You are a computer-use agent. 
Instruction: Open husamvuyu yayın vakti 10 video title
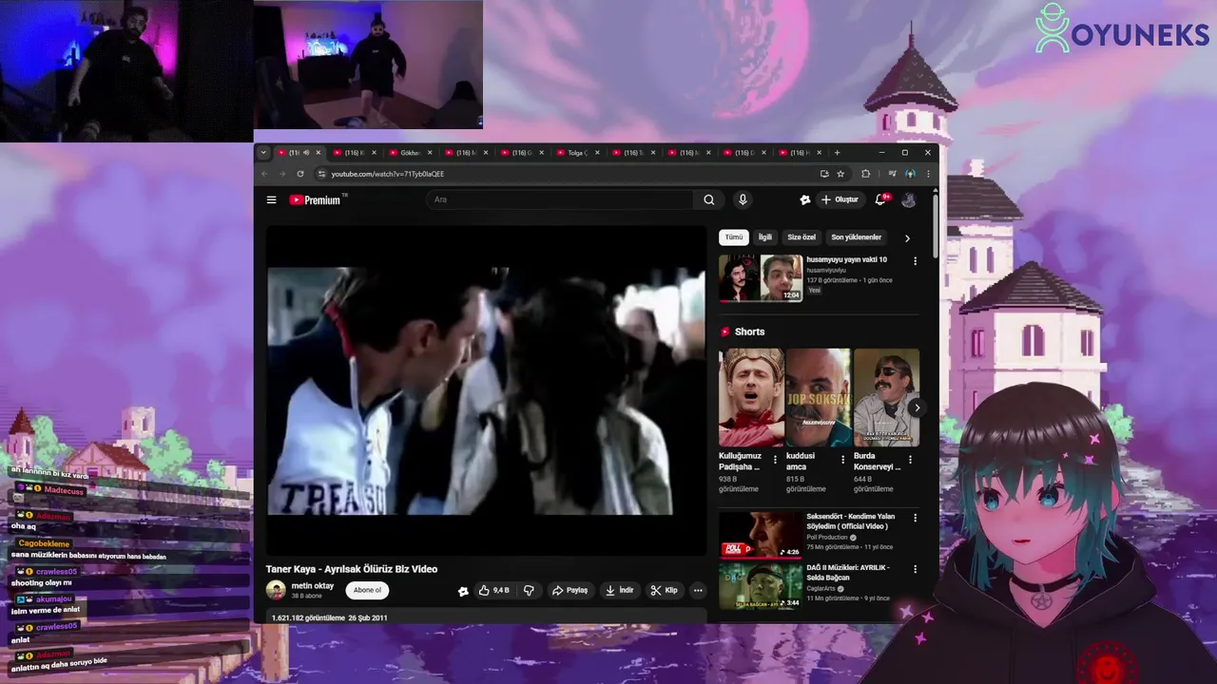pyautogui.click(x=846, y=259)
